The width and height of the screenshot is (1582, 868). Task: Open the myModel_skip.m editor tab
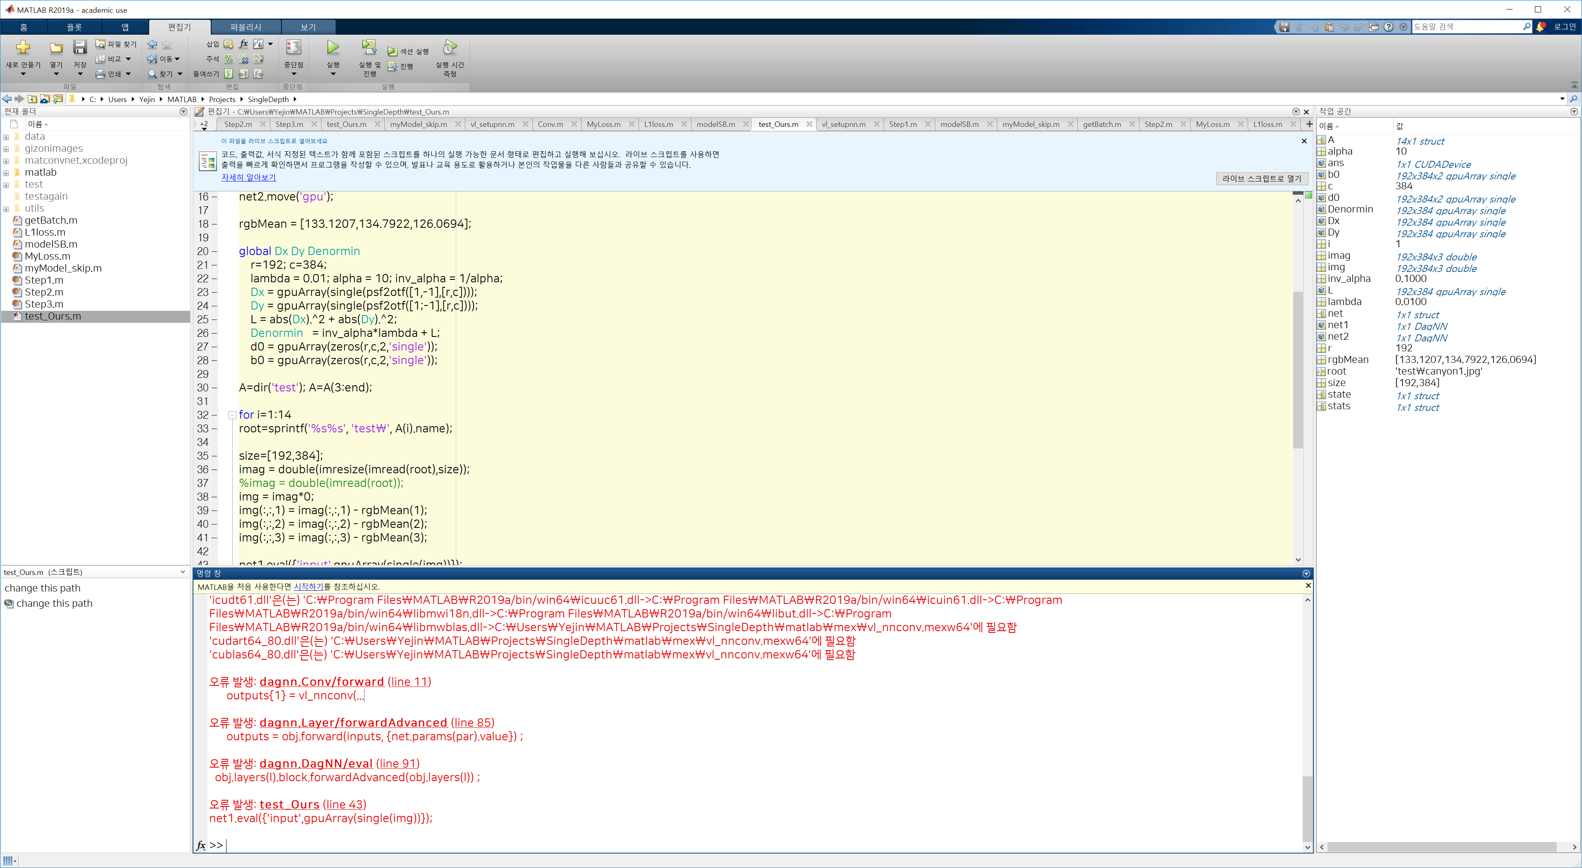[418, 124]
